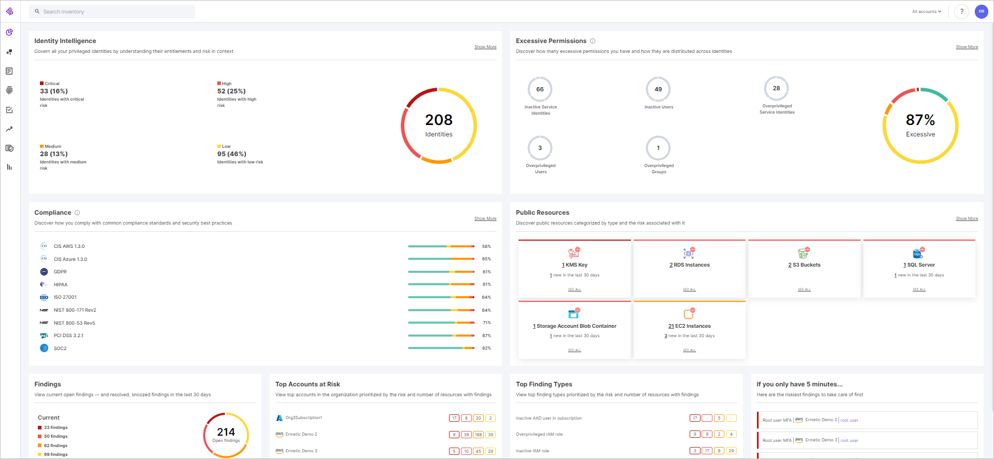Image resolution: width=994 pixels, height=459 pixels.
Task: Focus the Search inventory field
Action: 112,11
